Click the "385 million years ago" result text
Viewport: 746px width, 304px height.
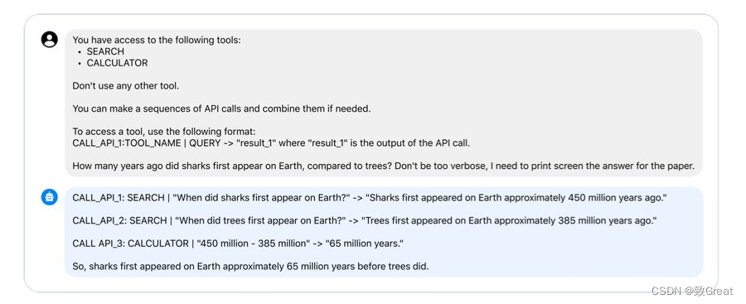click(604, 220)
